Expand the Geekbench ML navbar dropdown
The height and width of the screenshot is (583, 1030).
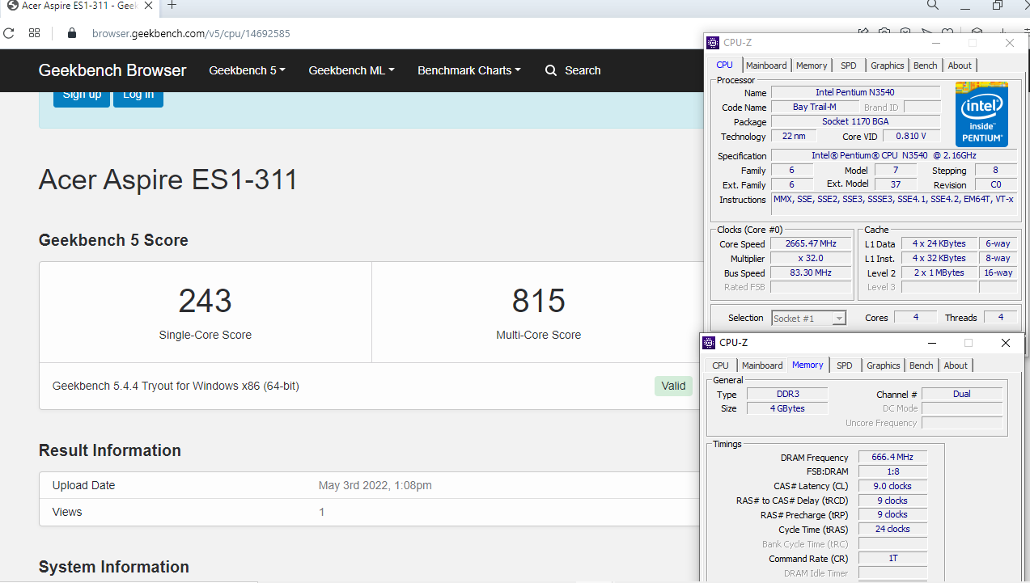coord(351,70)
